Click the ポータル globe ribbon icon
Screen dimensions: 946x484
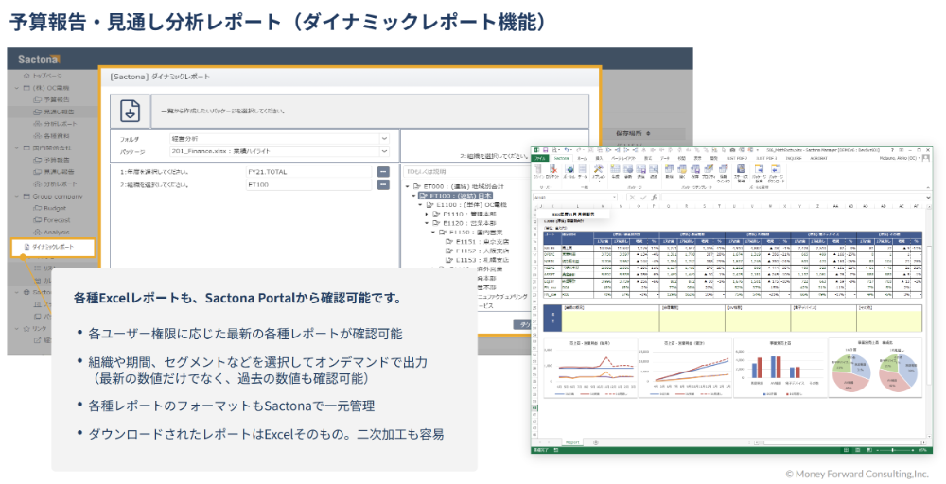pos(569,172)
